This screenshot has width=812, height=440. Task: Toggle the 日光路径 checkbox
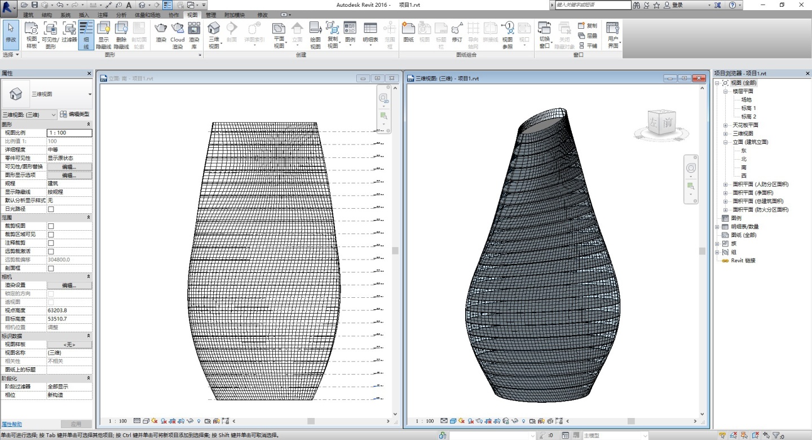coord(51,209)
